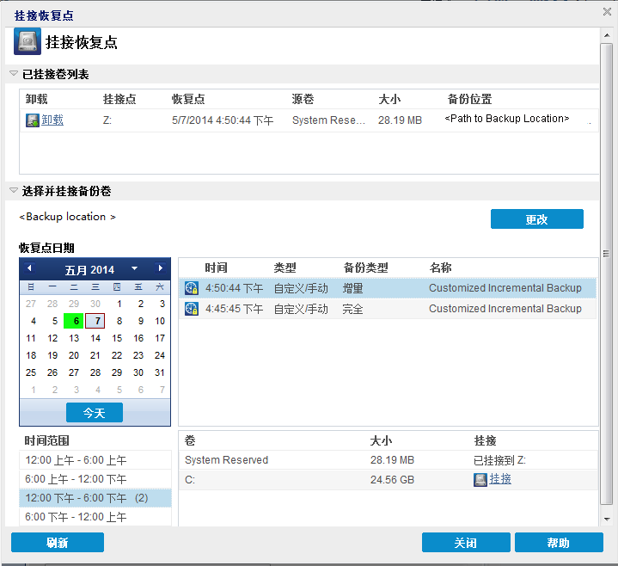Viewport: 618px width, 566px height.
Task: Click the 24.56 GB size cell
Action: coord(392,480)
